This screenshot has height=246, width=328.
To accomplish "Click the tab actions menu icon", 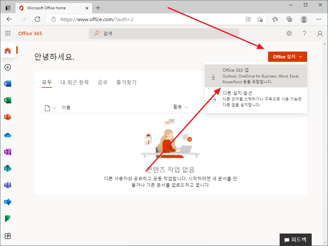I will tap(8, 8).
